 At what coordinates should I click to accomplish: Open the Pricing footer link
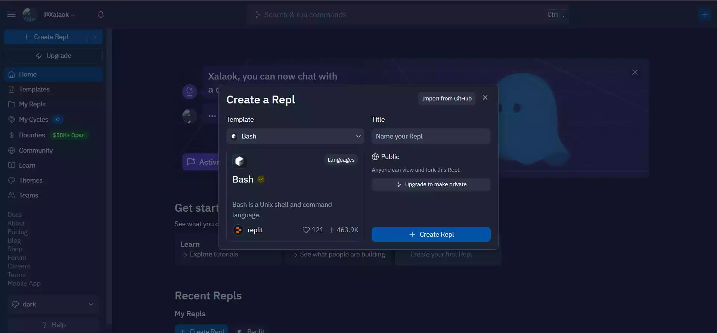pyautogui.click(x=18, y=232)
